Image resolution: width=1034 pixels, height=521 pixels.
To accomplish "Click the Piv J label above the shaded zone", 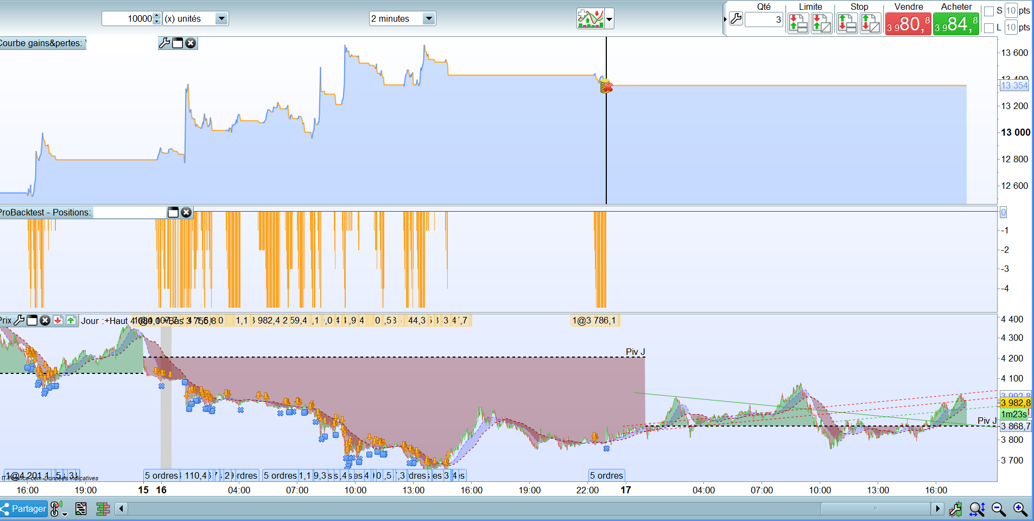I will tap(636, 352).
